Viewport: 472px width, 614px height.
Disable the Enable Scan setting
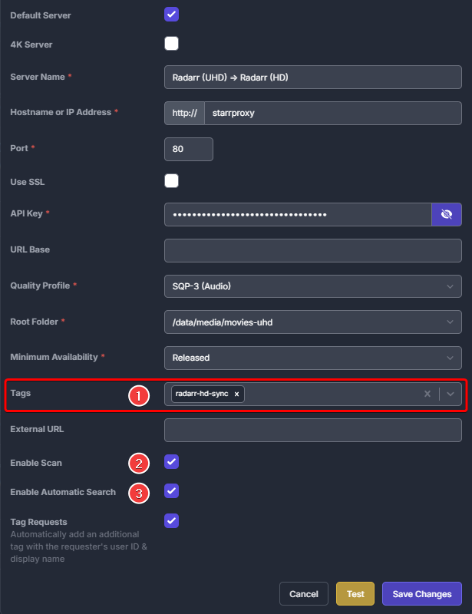170,461
